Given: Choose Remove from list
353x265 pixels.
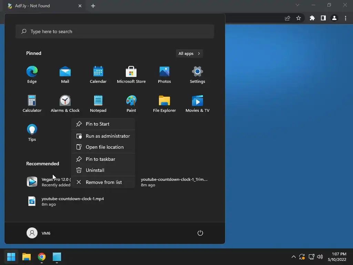Looking at the screenshot, I should tap(103, 182).
